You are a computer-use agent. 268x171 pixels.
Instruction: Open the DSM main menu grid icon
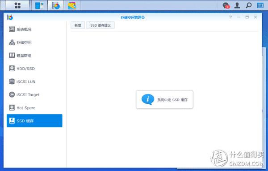point(17,5)
